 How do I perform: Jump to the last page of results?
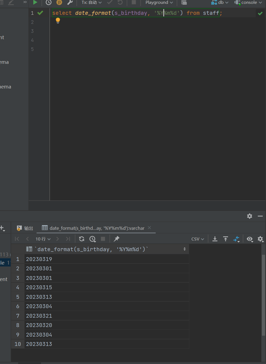click(68, 239)
